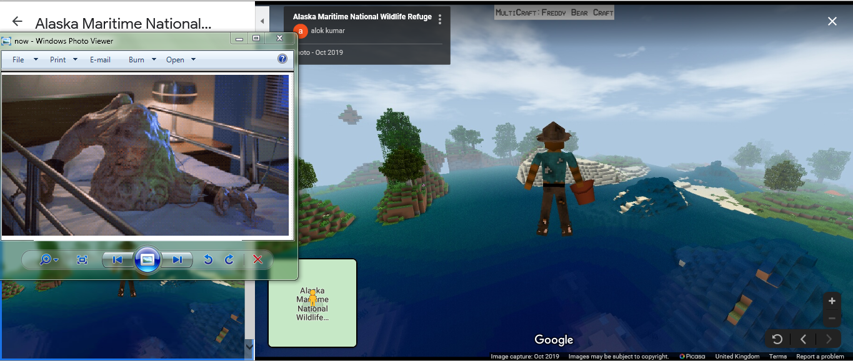
Task: Click the displayed photo in Photo Viewer
Action: click(146, 155)
